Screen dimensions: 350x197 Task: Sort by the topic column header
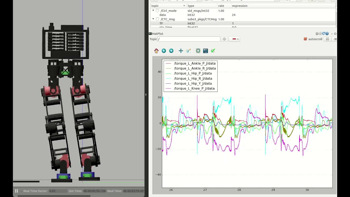point(168,6)
